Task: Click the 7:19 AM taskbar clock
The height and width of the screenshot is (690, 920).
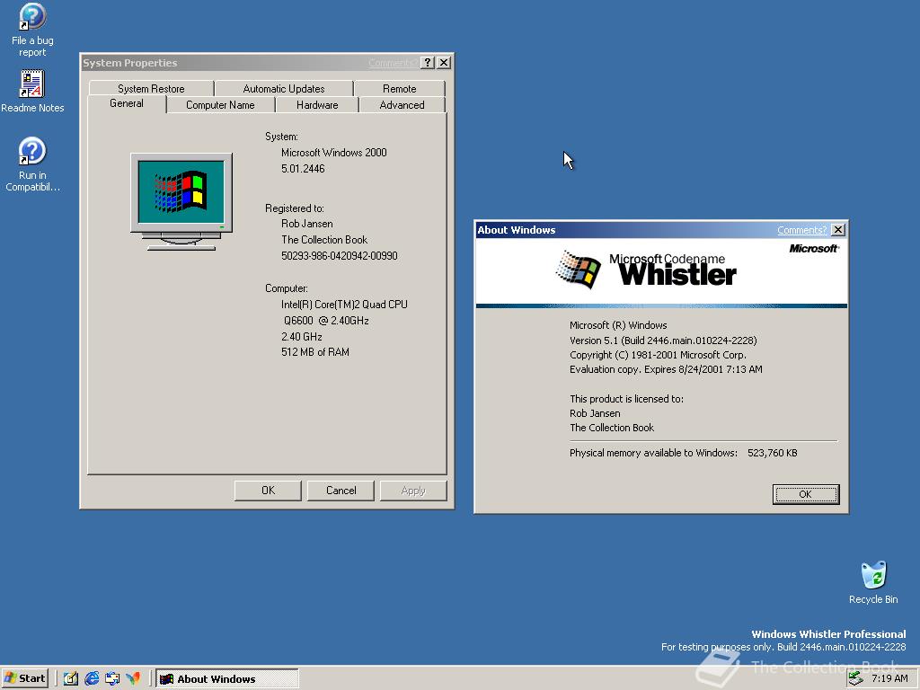Action: point(889,678)
